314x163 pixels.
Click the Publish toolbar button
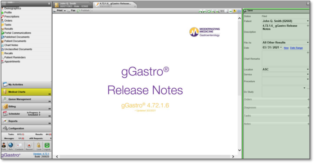(x=83, y=11)
